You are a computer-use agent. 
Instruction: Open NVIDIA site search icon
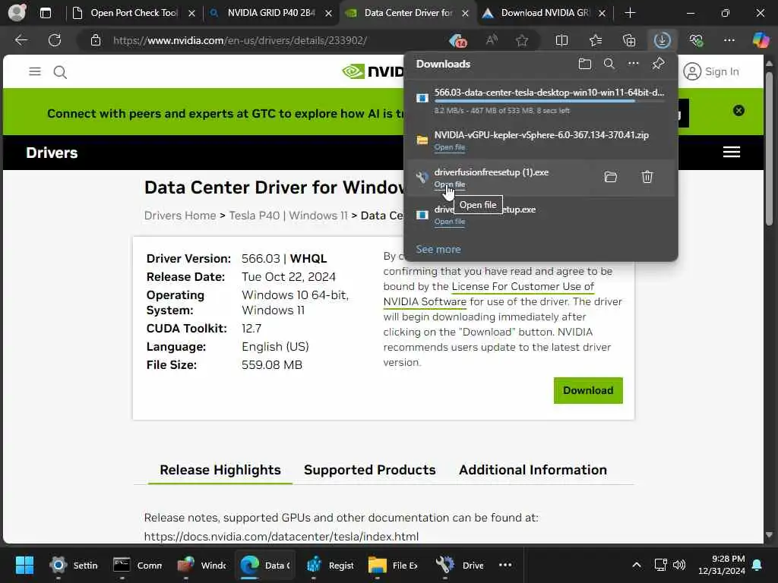pyautogui.click(x=60, y=72)
